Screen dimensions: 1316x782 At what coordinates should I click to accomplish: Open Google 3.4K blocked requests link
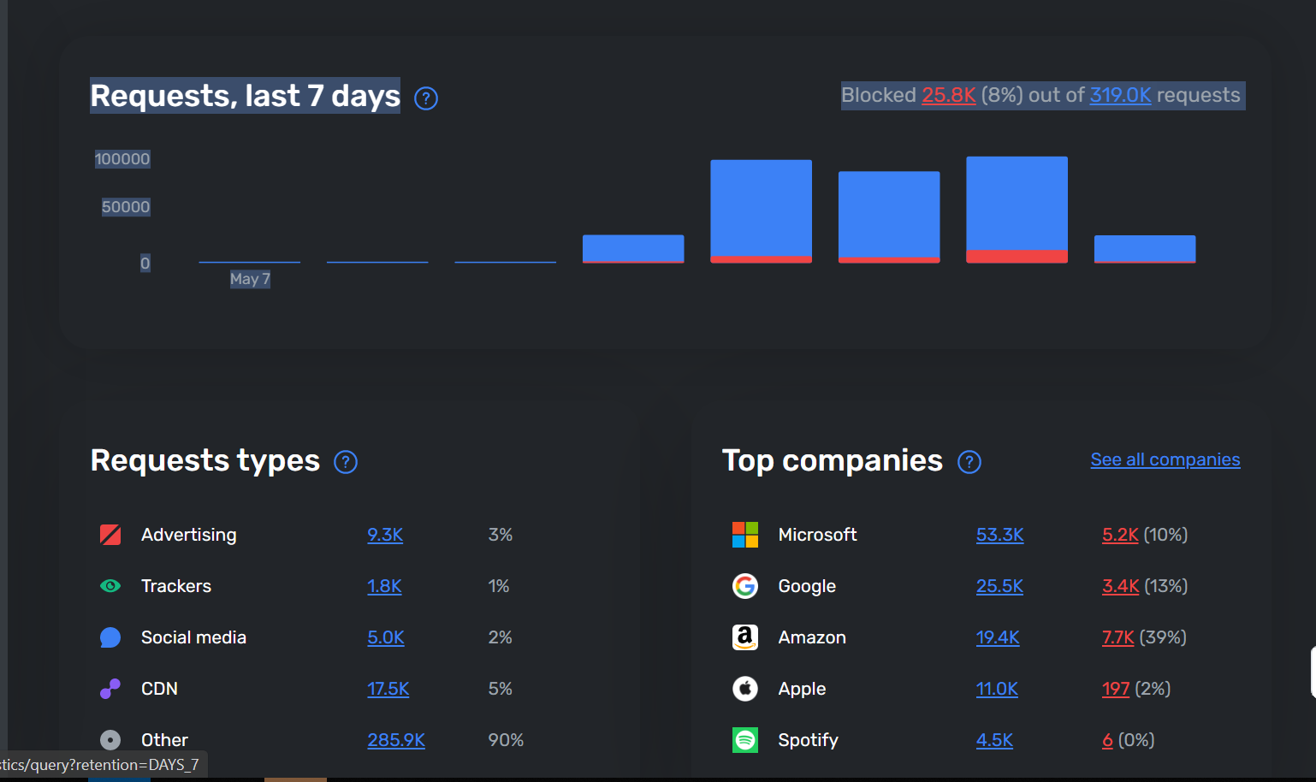[x=1121, y=586]
